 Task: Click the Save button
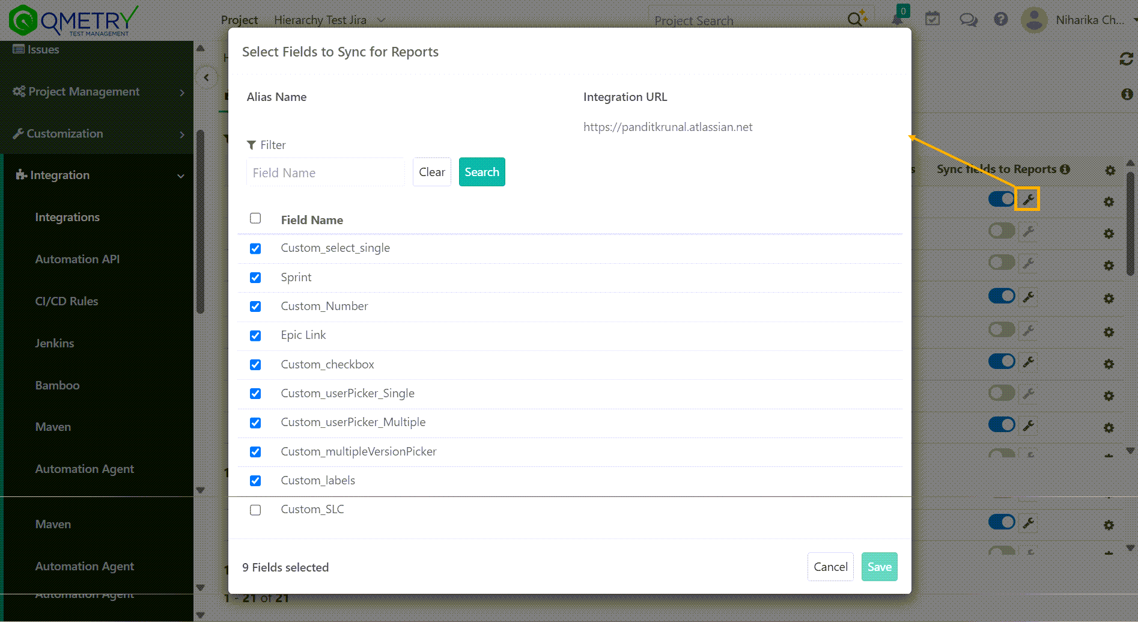tap(879, 567)
